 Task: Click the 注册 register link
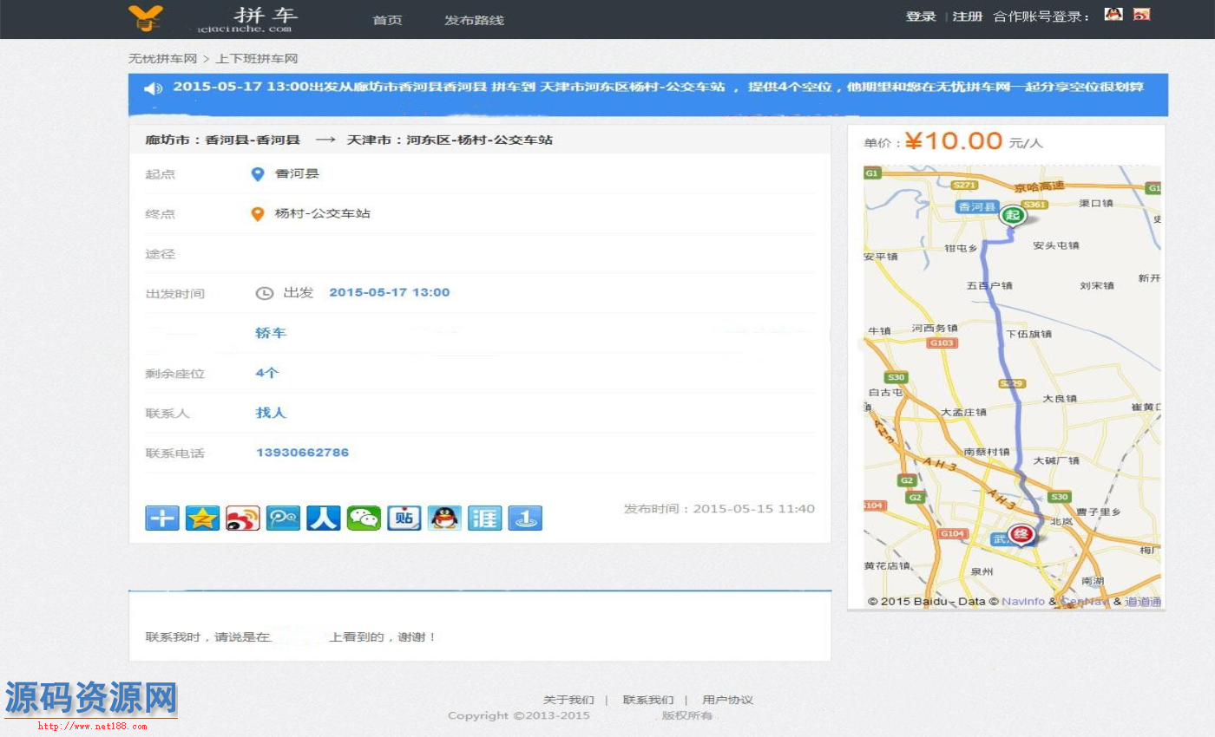[968, 16]
